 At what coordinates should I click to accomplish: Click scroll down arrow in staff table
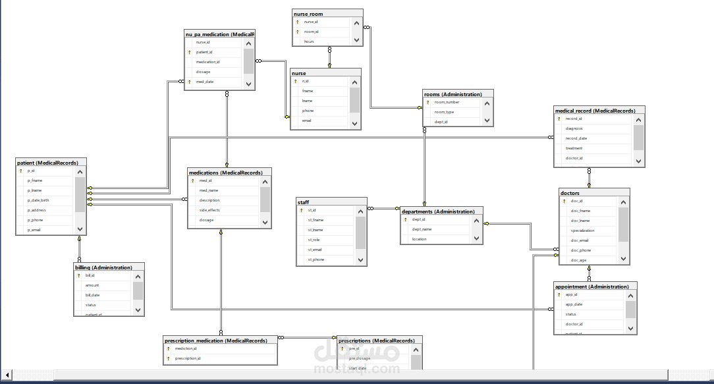tap(361, 260)
